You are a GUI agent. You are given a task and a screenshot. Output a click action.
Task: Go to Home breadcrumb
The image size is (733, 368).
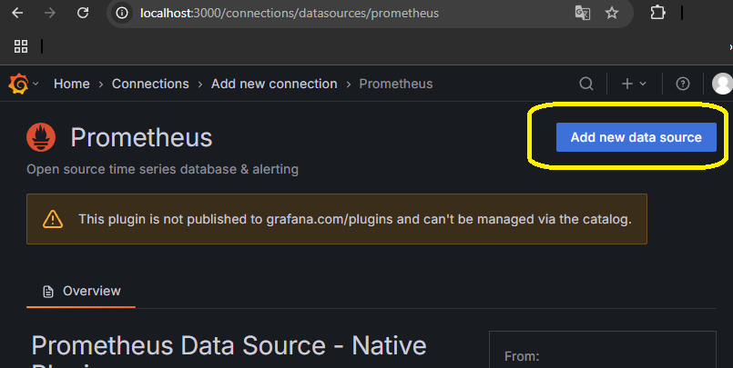point(72,84)
